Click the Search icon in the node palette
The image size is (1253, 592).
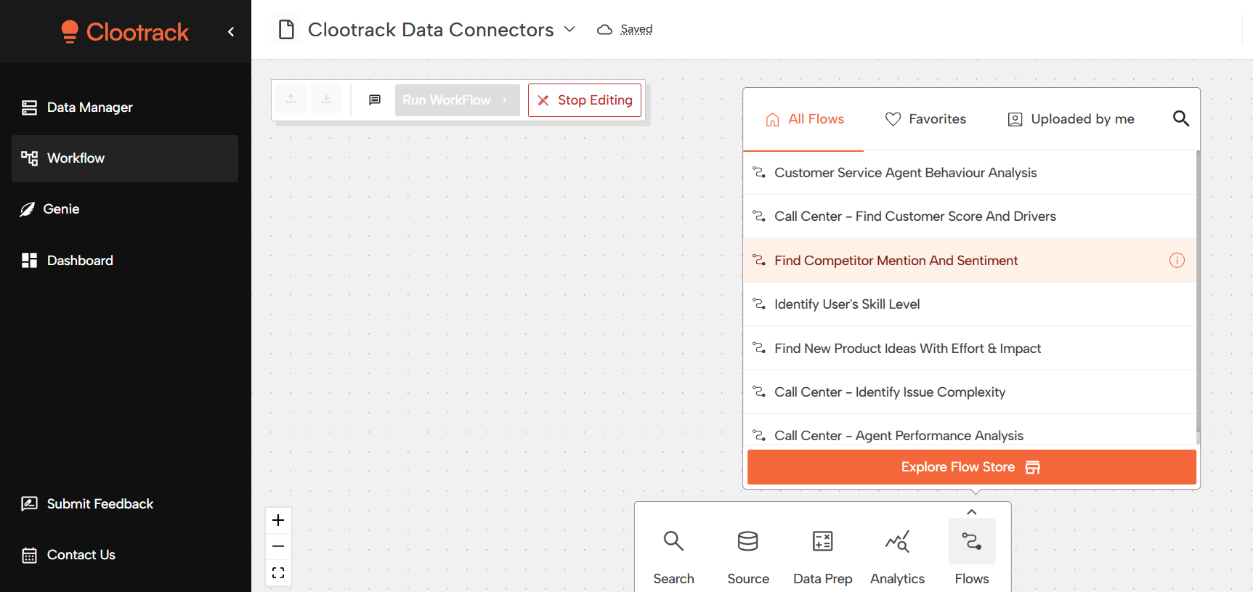point(673,541)
